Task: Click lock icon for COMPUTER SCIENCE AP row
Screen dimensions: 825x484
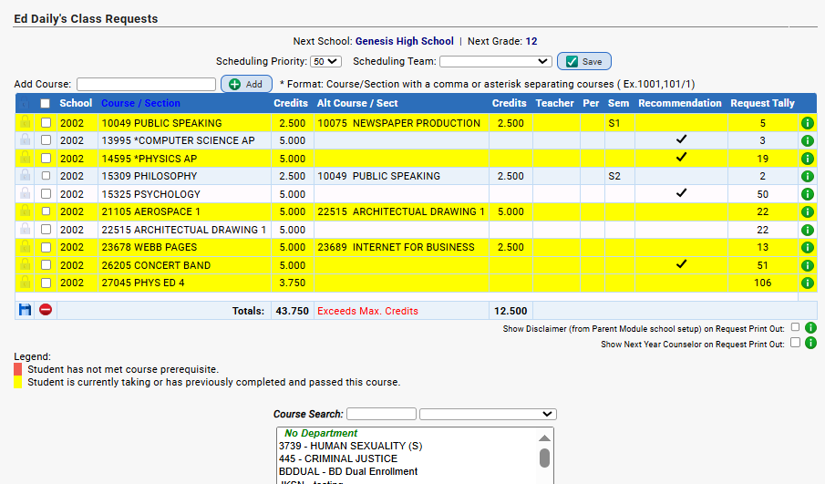Action: (25, 139)
